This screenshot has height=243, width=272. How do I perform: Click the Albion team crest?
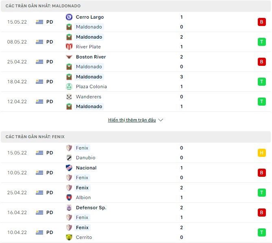tap(69, 197)
